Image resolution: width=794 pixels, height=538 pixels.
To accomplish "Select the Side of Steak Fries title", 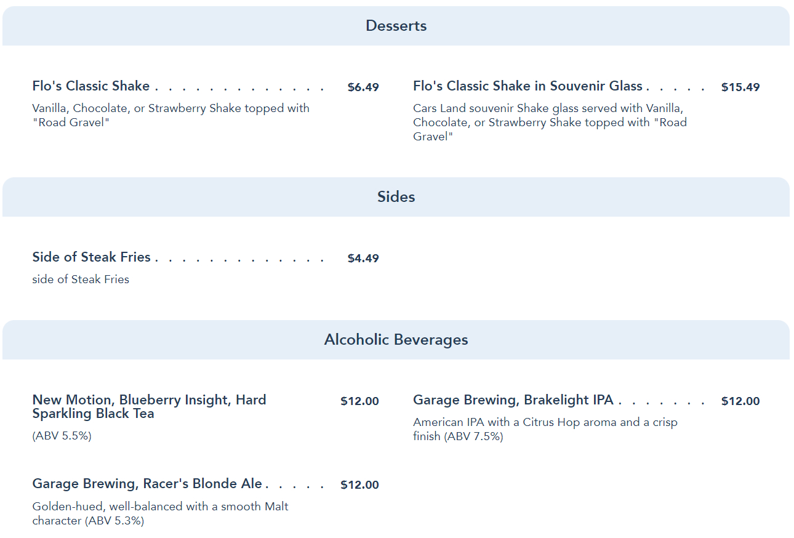I will point(91,257).
